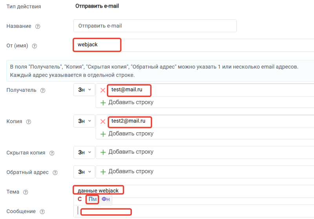Open Зн dropdown in Копия row
This screenshot has width=314, height=219.
coord(84,121)
